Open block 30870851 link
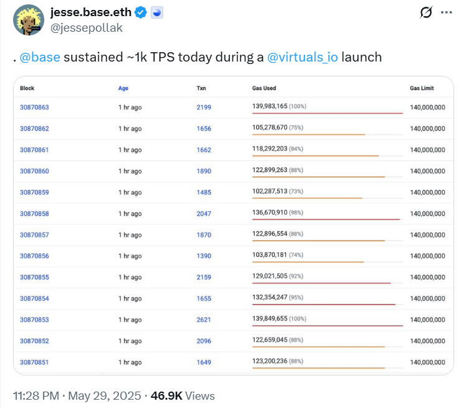 [34, 362]
